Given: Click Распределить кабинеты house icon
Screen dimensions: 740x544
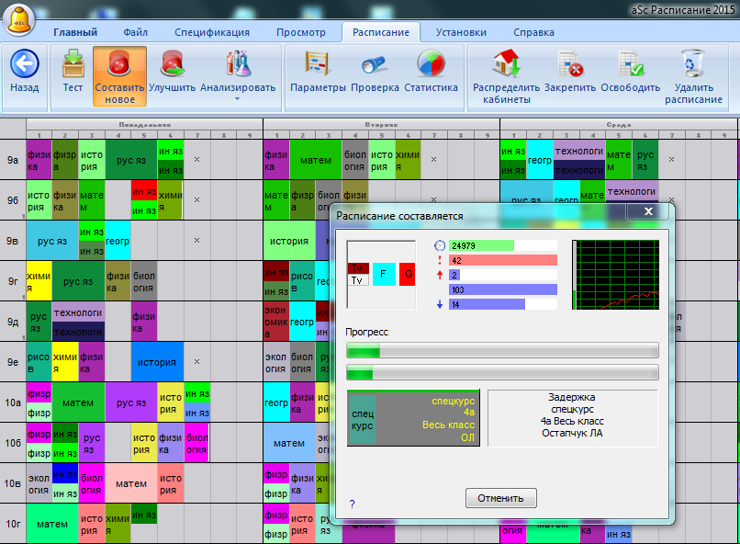Looking at the screenshot, I should (x=506, y=64).
